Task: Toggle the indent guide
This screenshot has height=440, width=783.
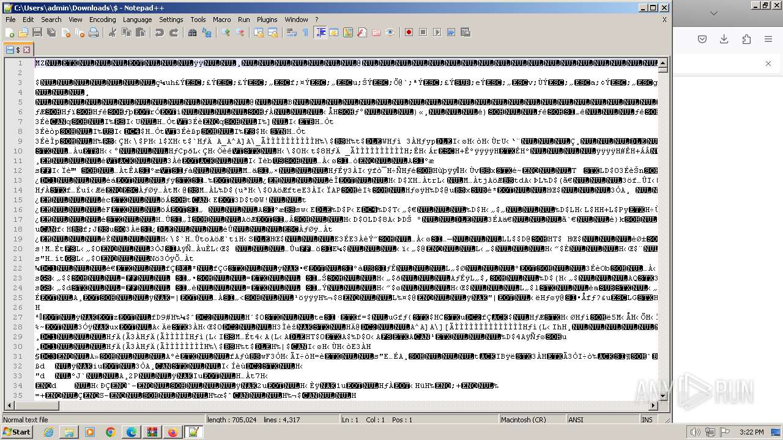Action: point(320,32)
